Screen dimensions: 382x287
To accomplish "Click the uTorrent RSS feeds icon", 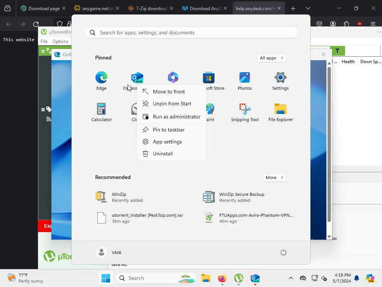I will pyautogui.click(x=48, y=119).
